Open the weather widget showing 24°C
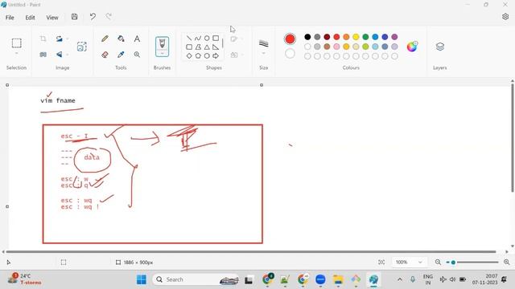The width and height of the screenshot is (515, 289). pyautogui.click(x=25, y=279)
